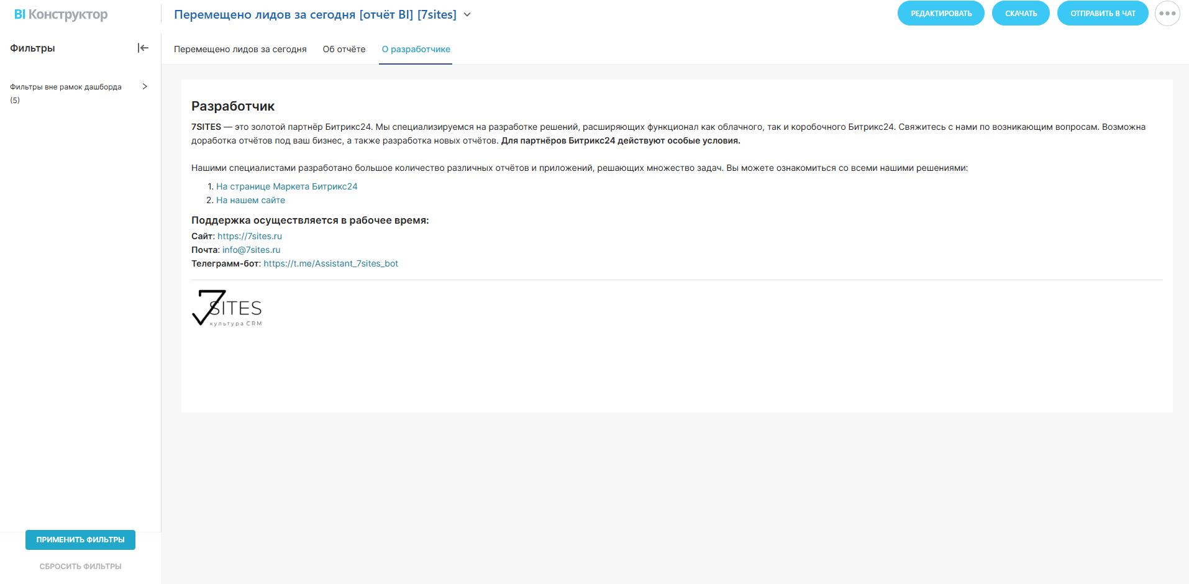Click the 7SITES bold company name text
The height and width of the screenshot is (584, 1189).
pos(206,127)
